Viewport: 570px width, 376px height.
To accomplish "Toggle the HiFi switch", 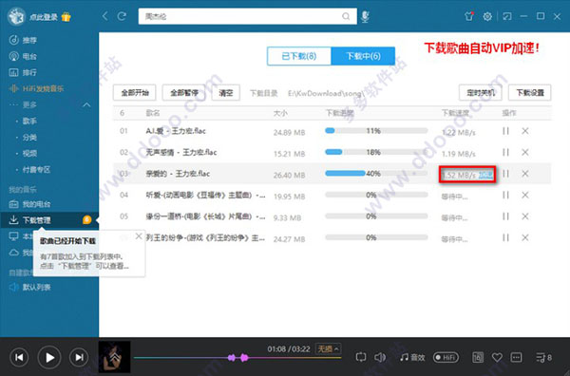I will pyautogui.click(x=446, y=357).
